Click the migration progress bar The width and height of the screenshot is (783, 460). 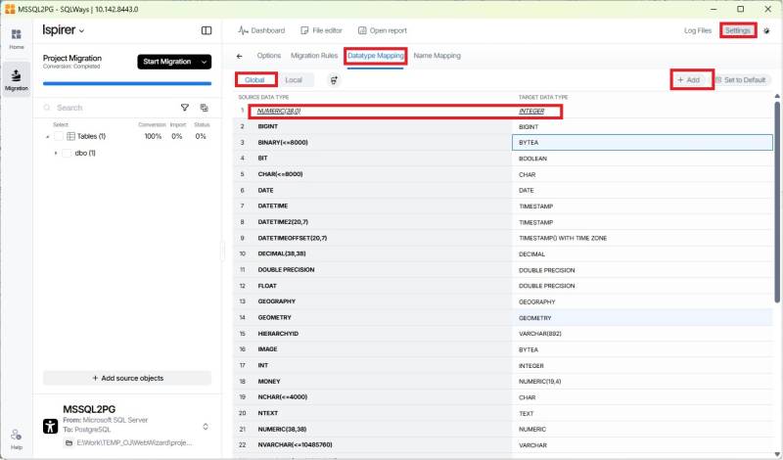click(127, 83)
